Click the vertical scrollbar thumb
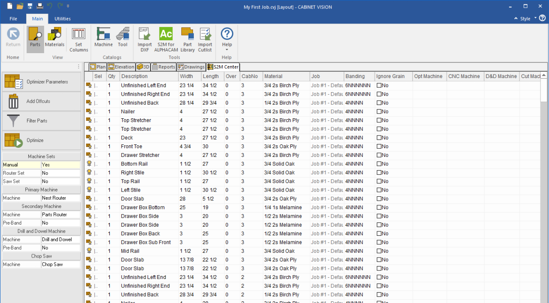 click(544, 90)
